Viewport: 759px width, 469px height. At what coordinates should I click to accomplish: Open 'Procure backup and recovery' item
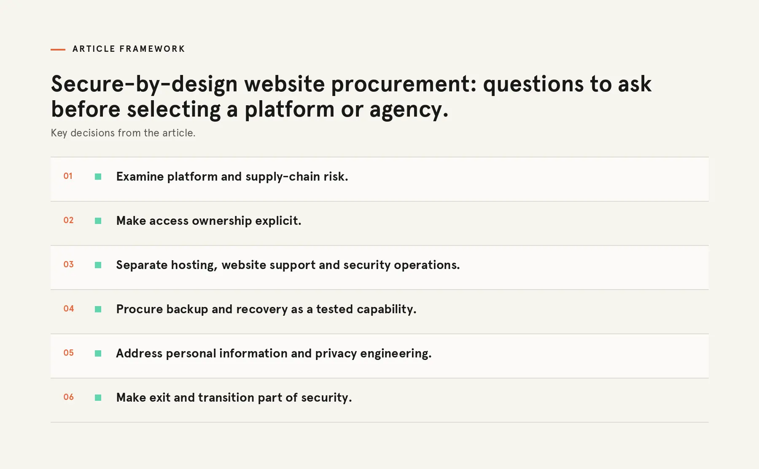[379, 312]
